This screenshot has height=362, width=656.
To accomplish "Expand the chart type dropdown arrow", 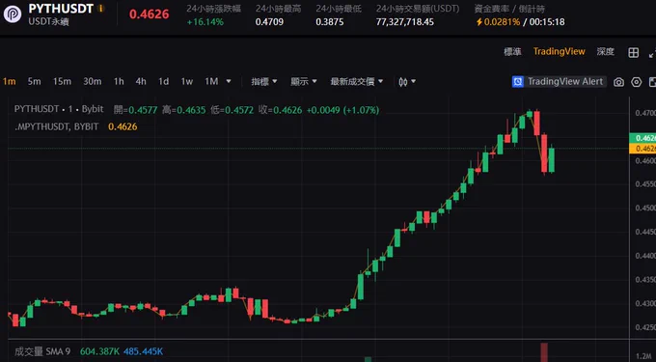I will (x=413, y=82).
